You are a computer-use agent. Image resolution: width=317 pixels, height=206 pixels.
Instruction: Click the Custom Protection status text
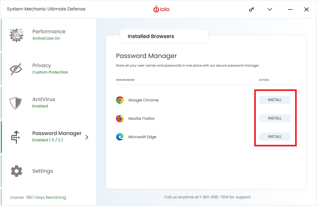coord(50,72)
